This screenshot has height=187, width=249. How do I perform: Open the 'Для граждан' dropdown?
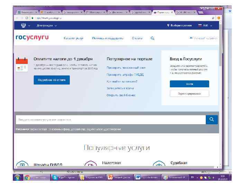pyautogui.click(x=47, y=26)
